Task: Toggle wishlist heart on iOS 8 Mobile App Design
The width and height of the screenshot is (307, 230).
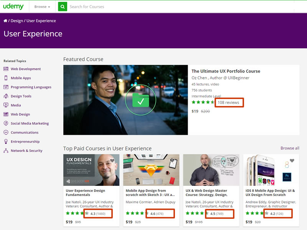Action: pyautogui.click(x=292, y=161)
